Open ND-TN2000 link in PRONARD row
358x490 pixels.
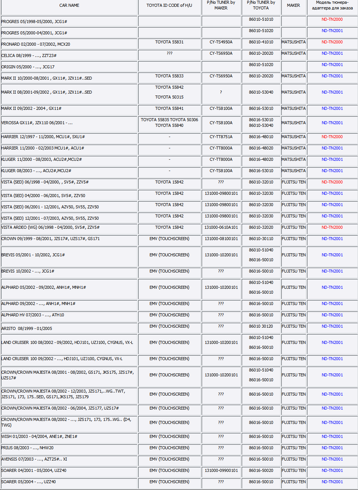click(332, 42)
